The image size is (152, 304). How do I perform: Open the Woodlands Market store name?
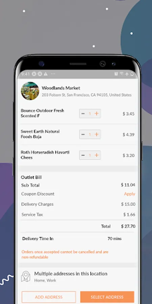click(x=61, y=88)
